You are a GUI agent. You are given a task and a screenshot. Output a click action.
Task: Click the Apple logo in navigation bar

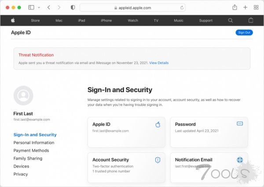(13, 20)
